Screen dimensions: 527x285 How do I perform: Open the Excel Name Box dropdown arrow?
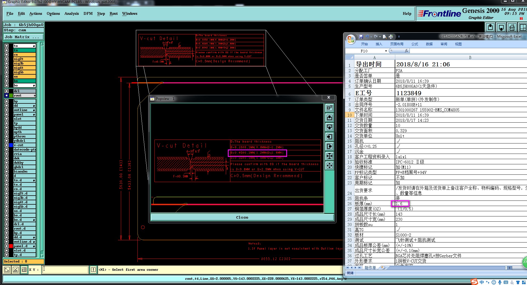386,51
